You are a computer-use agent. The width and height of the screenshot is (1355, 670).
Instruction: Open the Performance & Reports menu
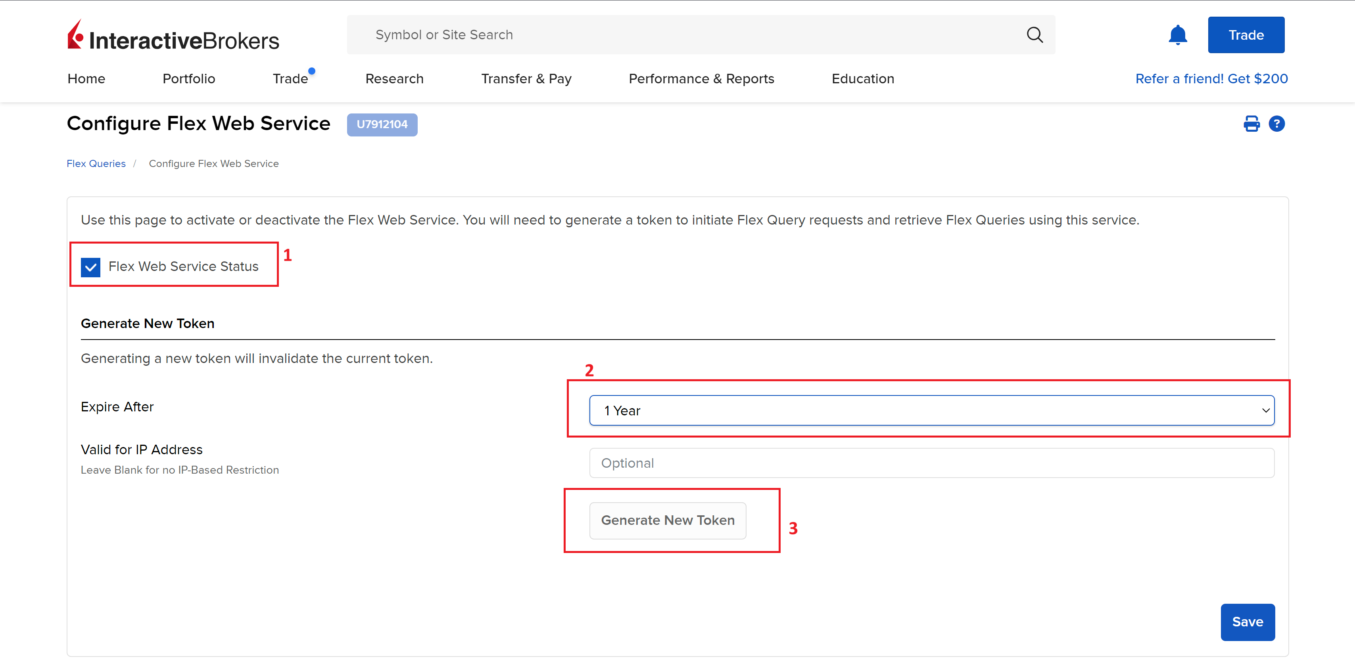[x=701, y=79]
